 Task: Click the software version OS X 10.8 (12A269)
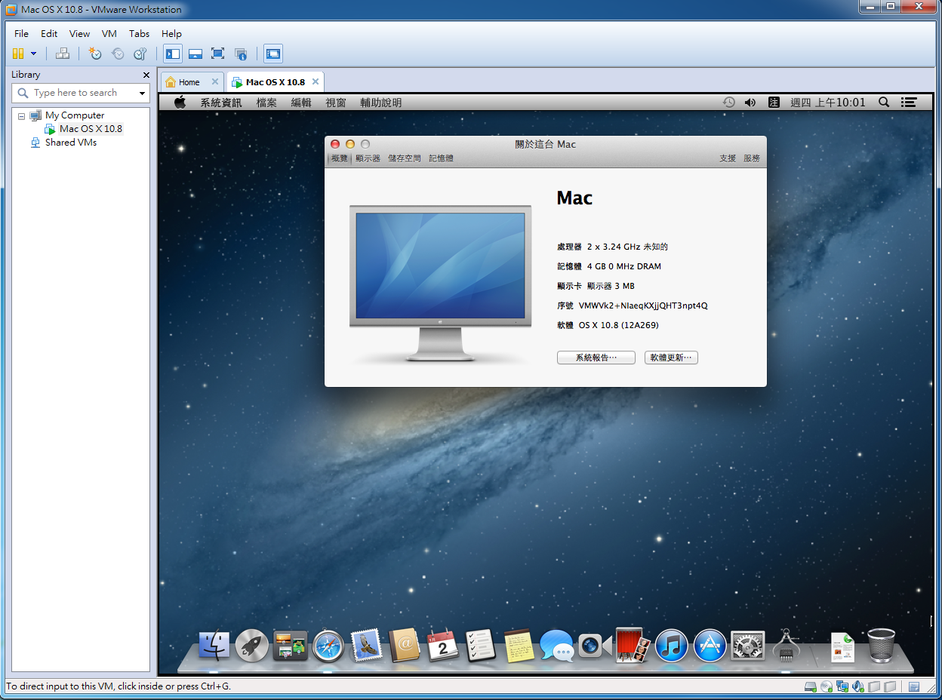coord(619,325)
